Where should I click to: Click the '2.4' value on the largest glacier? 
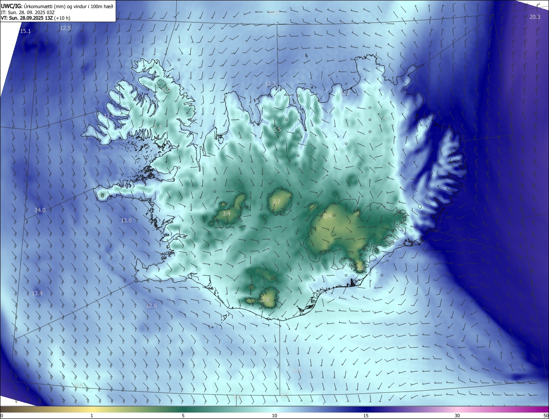pyautogui.click(x=327, y=216)
